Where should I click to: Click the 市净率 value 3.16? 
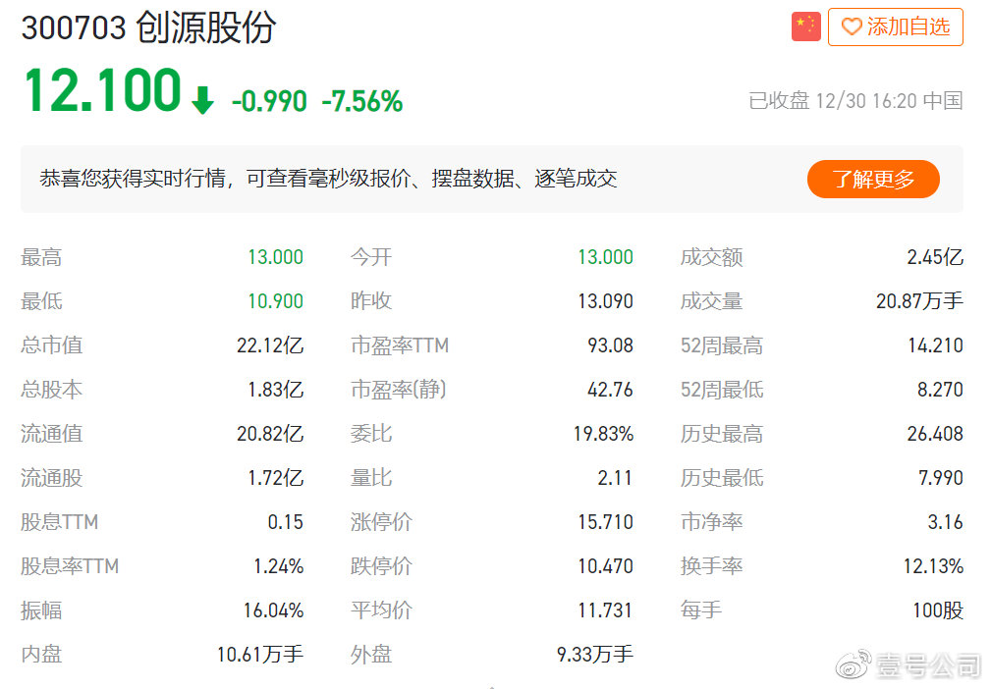tap(946, 522)
